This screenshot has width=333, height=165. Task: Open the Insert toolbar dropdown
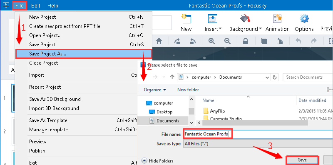click(x=213, y=22)
